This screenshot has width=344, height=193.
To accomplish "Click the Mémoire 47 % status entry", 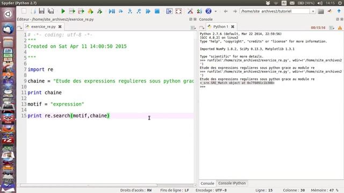I will click(x=325, y=190).
